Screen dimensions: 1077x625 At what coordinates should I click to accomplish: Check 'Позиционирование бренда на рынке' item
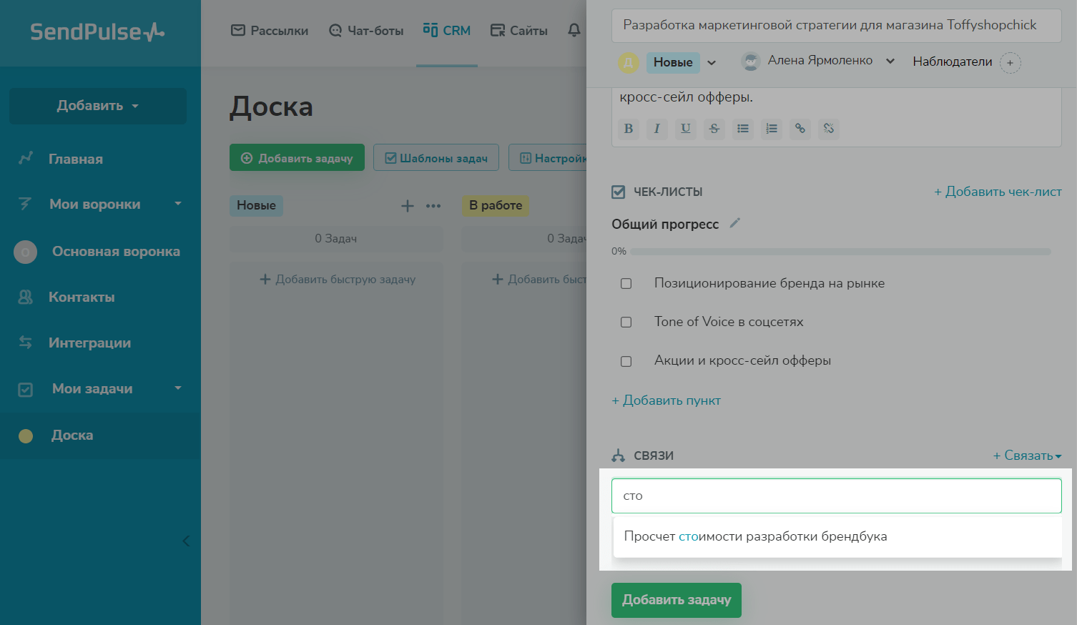click(x=626, y=284)
